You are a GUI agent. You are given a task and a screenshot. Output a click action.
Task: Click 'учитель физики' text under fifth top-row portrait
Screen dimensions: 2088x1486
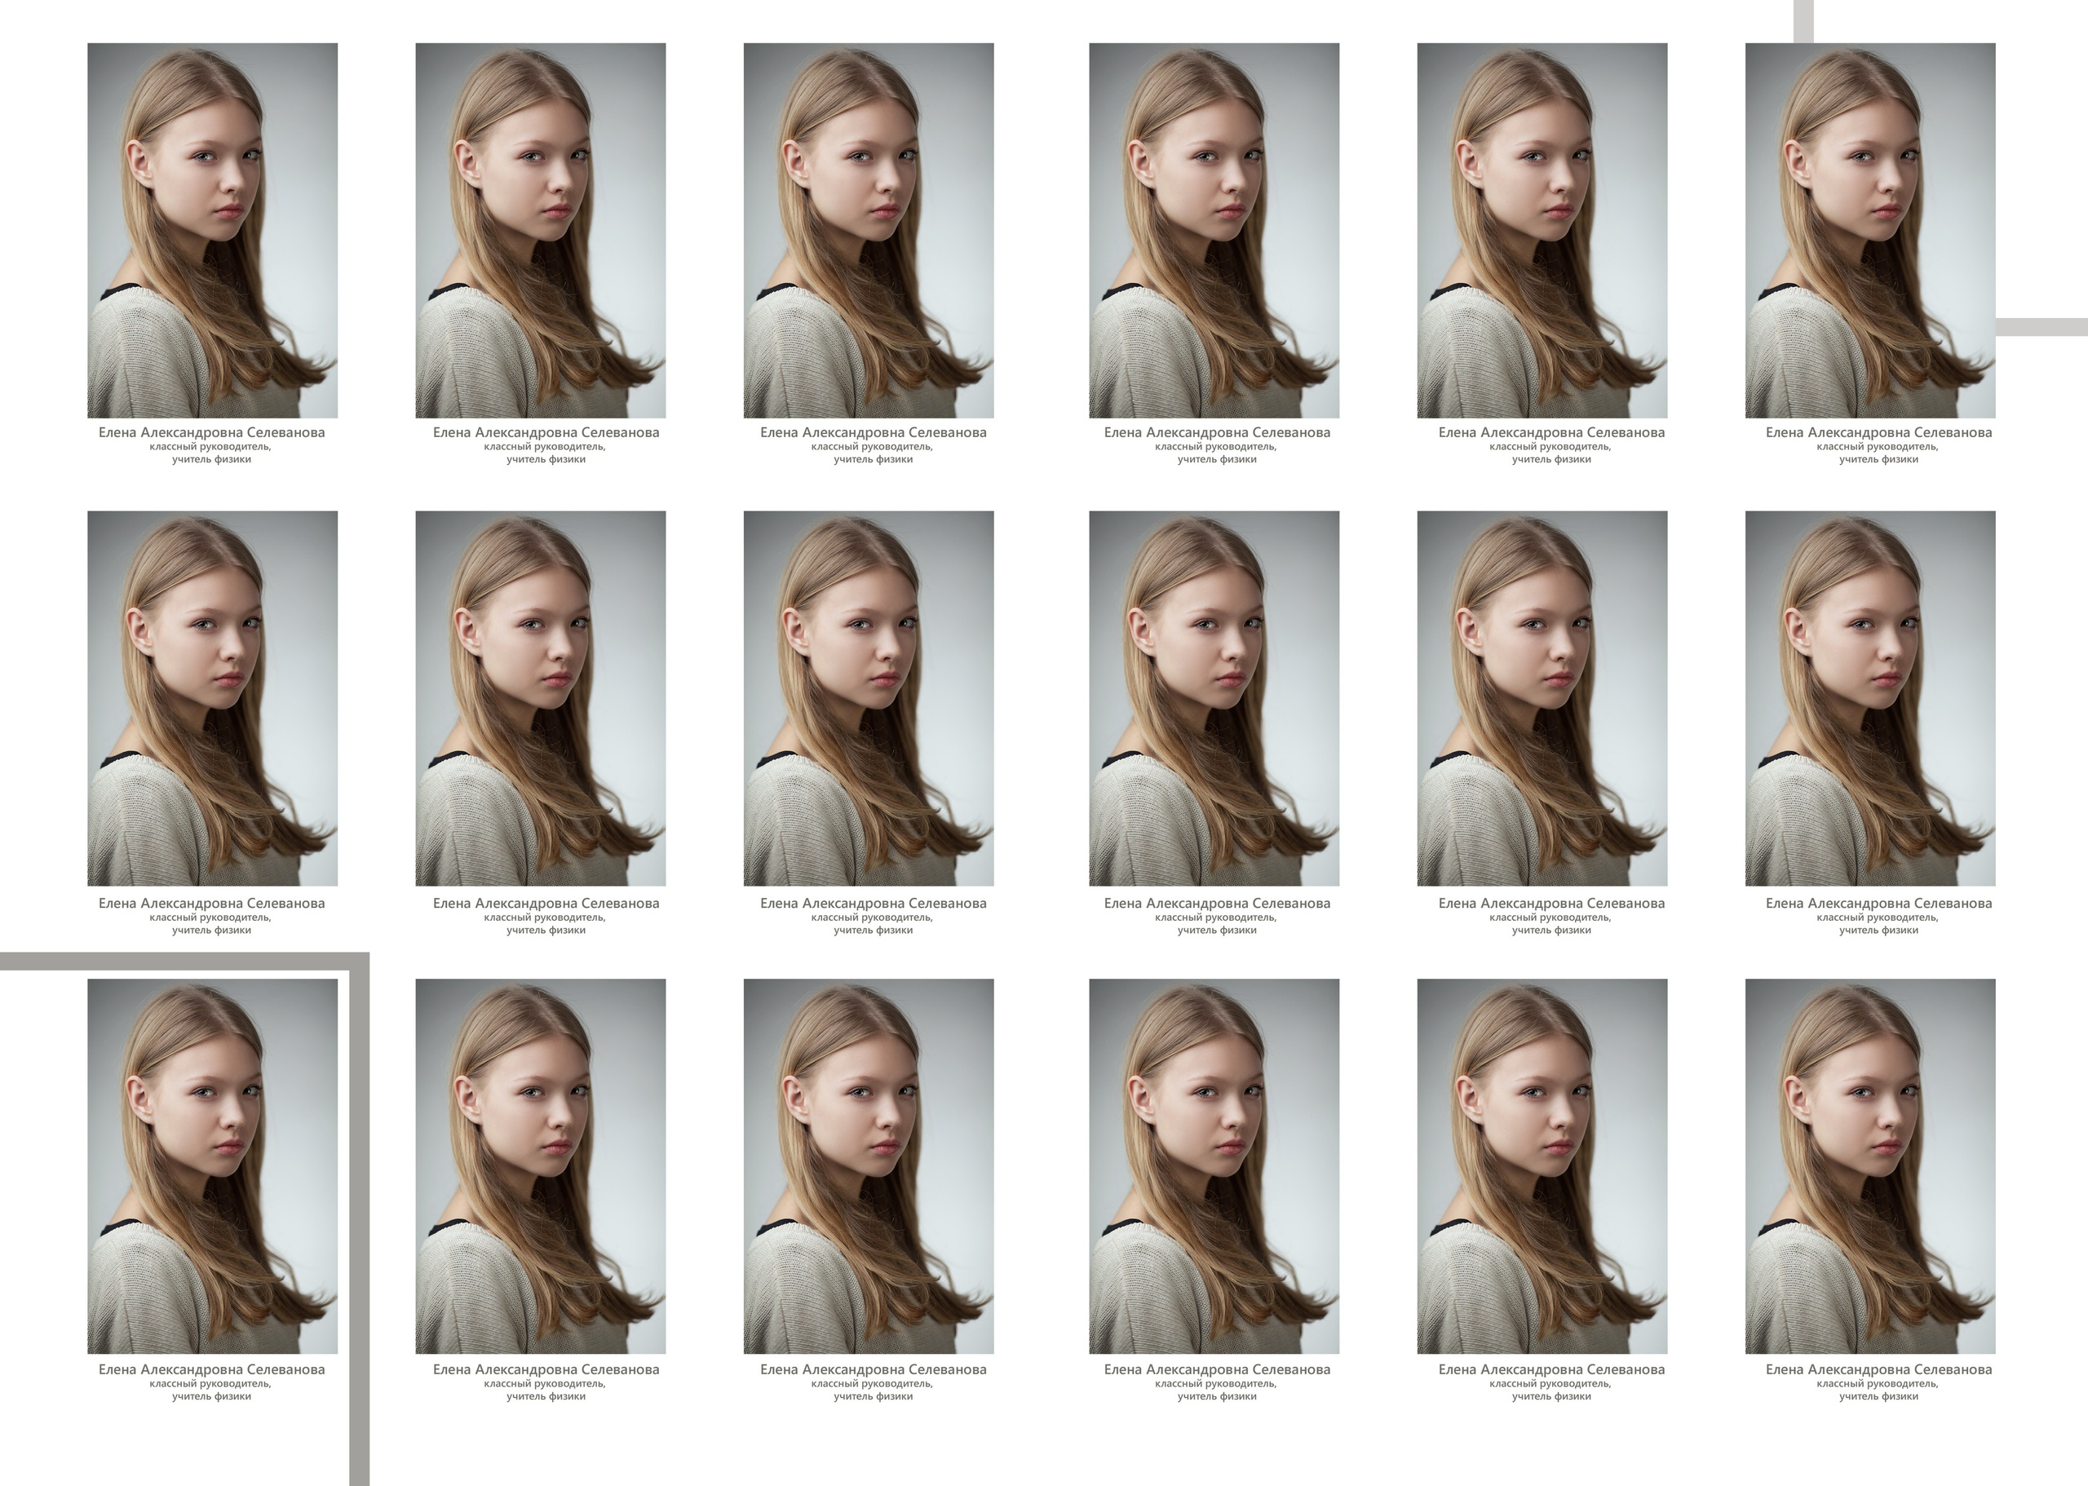click(1551, 459)
